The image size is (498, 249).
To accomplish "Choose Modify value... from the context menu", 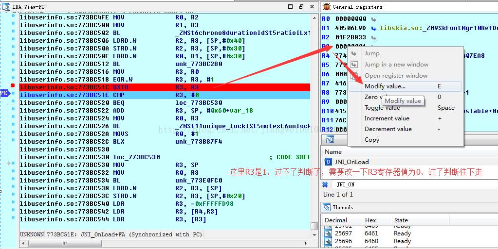I will click(x=405, y=86).
